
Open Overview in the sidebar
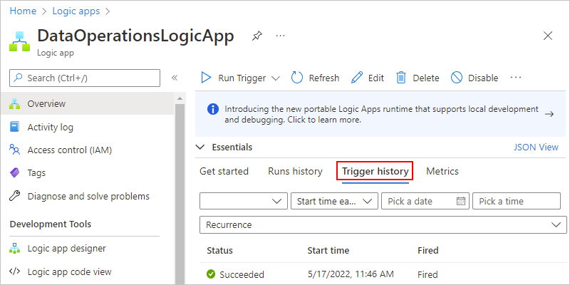pyautogui.click(x=87, y=103)
